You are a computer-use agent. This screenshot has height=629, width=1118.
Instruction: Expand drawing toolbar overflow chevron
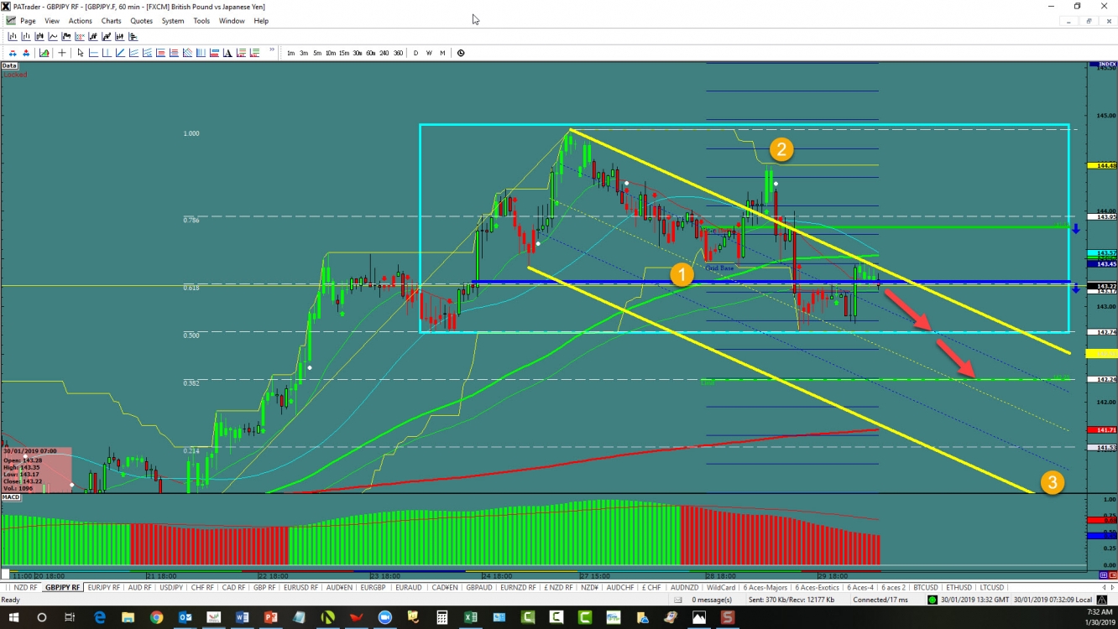click(x=272, y=50)
